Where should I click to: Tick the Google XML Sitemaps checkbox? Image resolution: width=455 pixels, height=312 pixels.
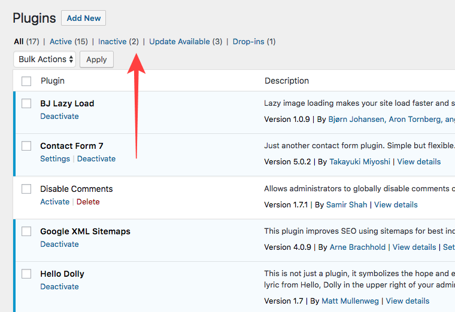click(26, 231)
